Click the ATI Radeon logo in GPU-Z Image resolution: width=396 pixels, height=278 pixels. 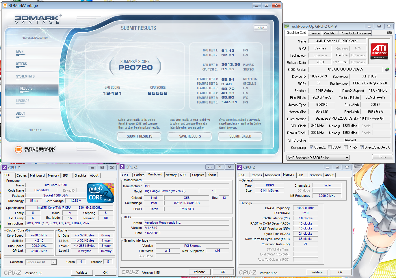click(x=379, y=51)
